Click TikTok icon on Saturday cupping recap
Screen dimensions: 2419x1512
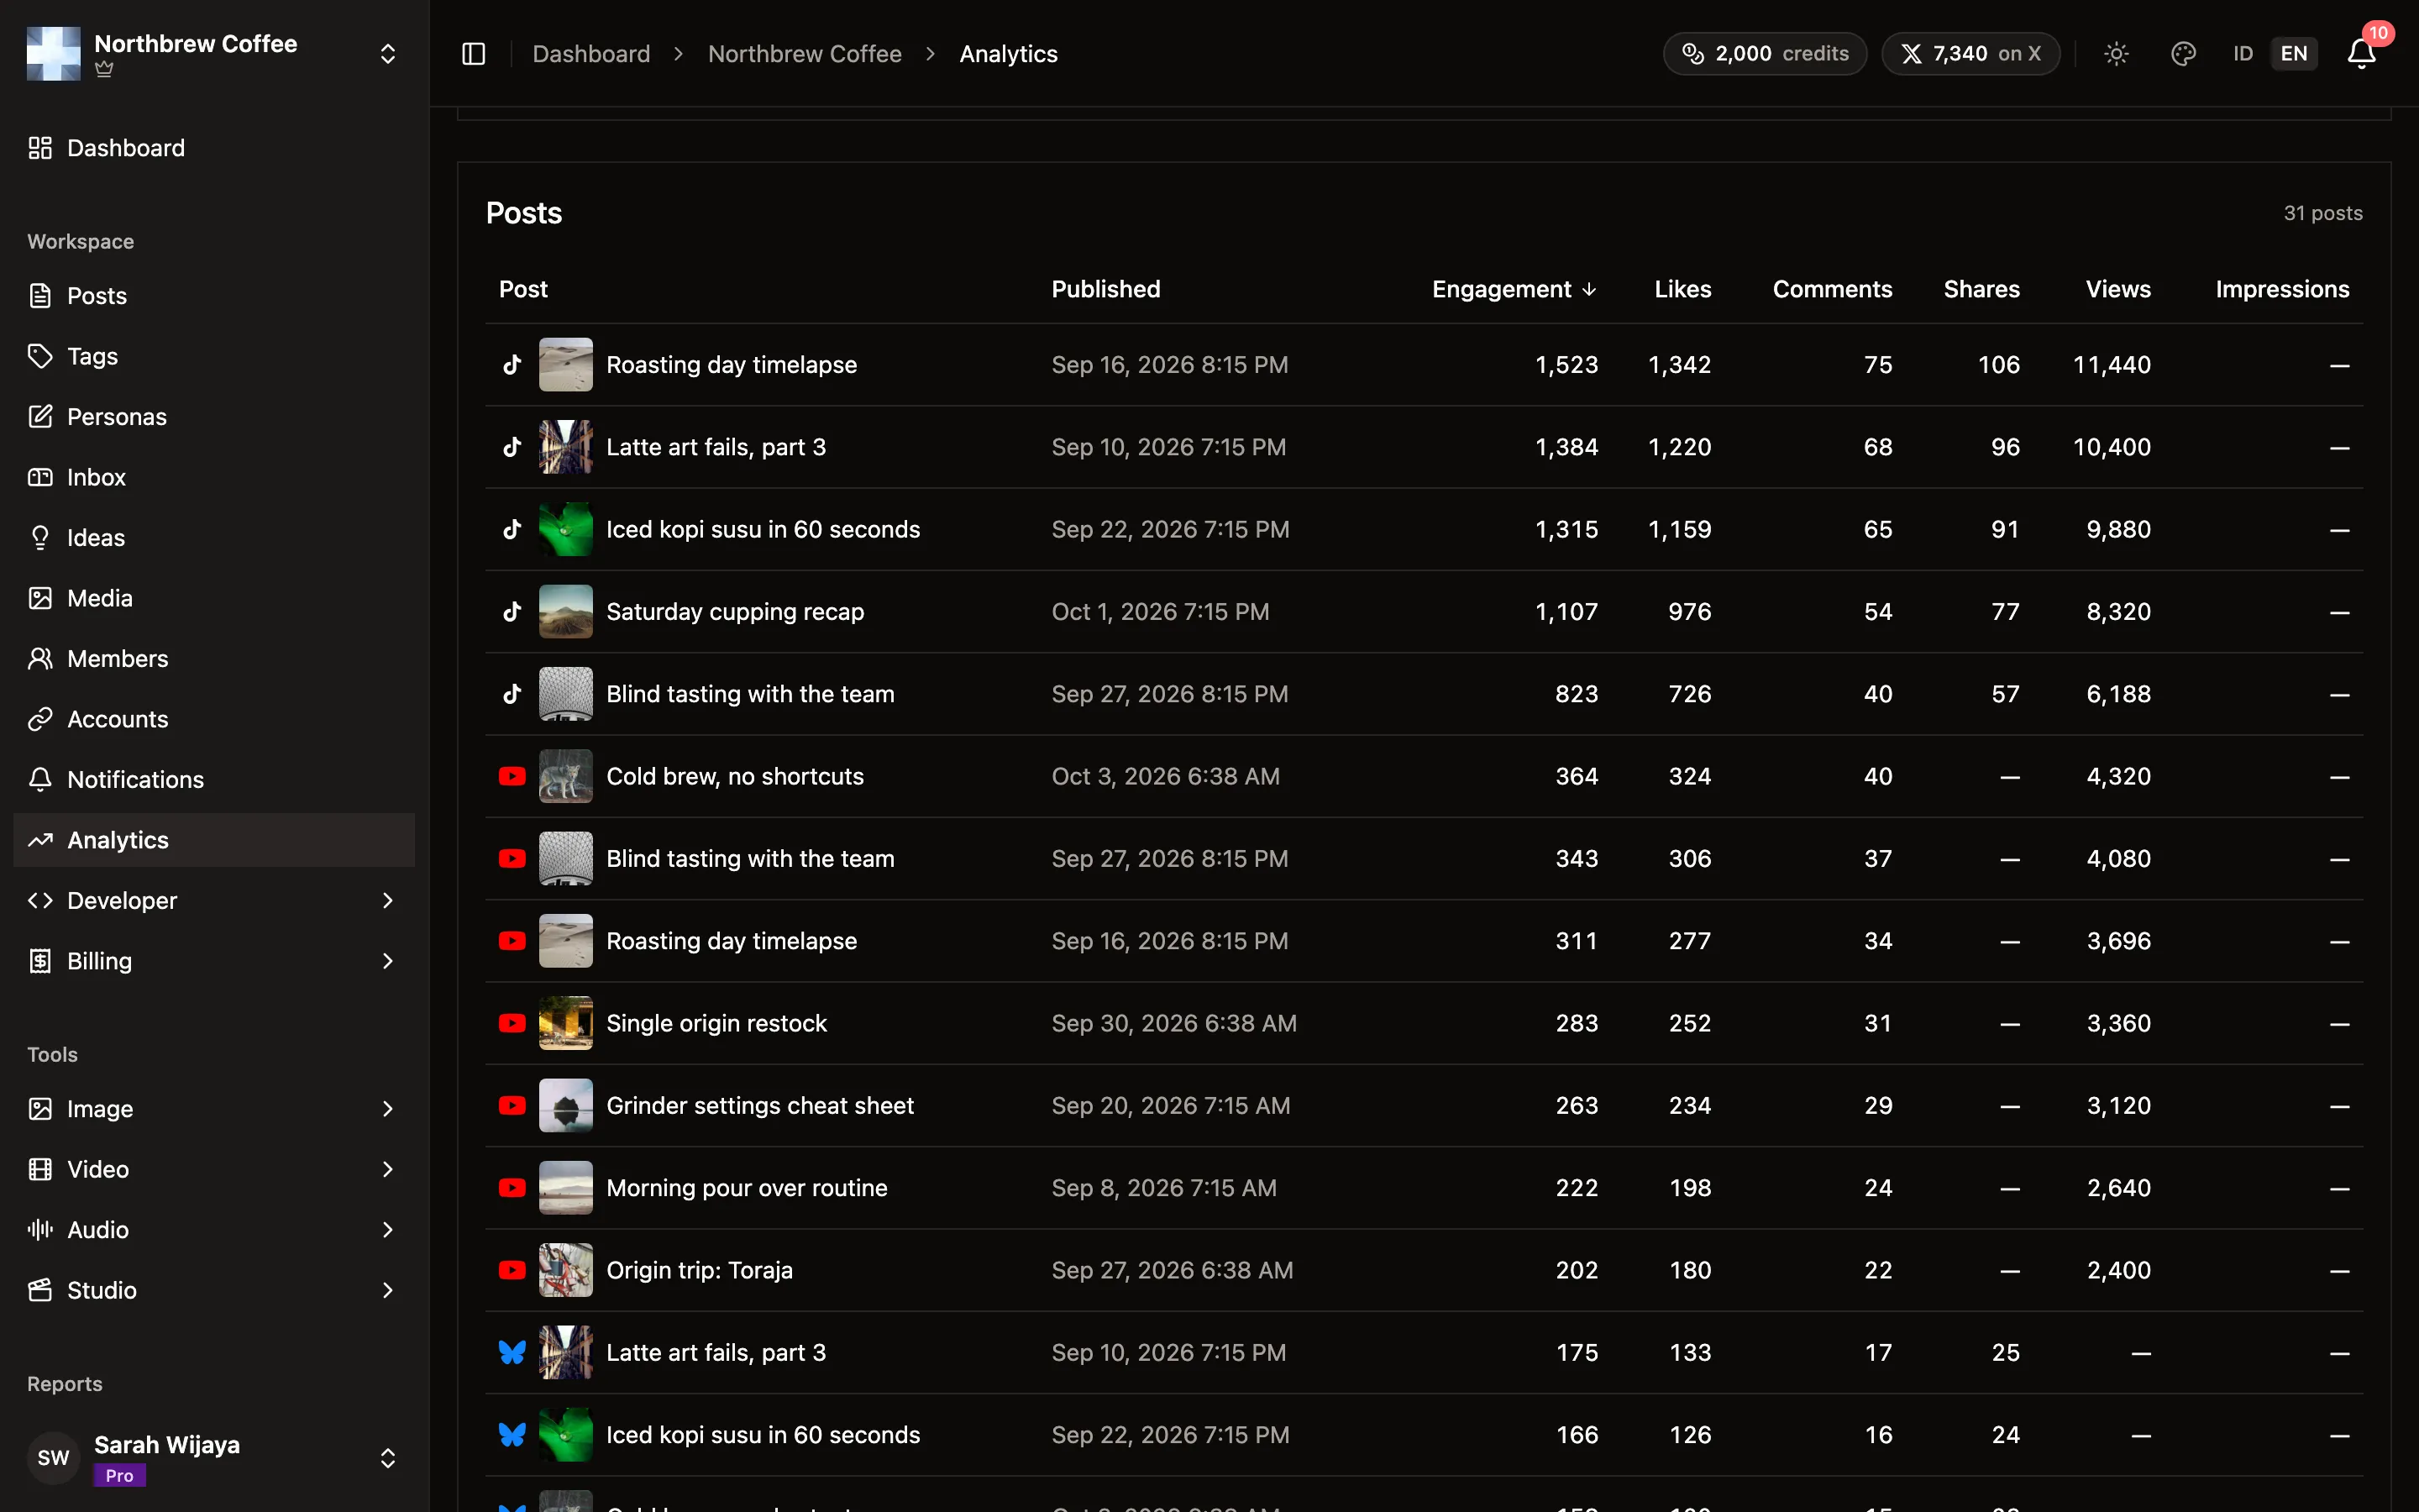point(512,612)
